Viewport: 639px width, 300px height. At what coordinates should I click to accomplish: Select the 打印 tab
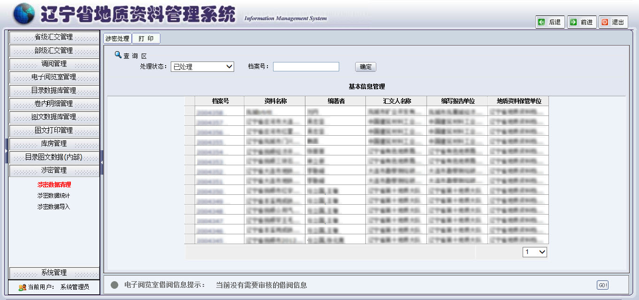click(146, 38)
